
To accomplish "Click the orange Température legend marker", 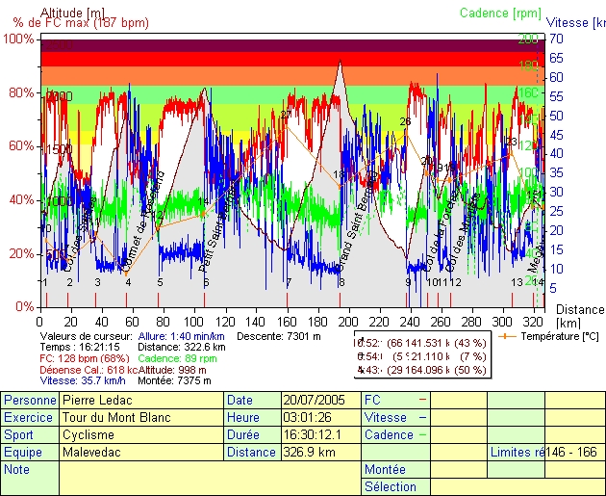I will [508, 336].
